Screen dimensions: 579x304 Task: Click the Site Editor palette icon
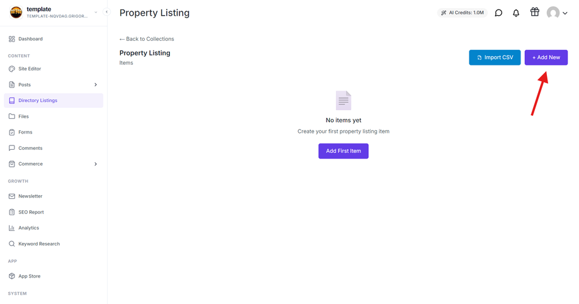(x=12, y=69)
